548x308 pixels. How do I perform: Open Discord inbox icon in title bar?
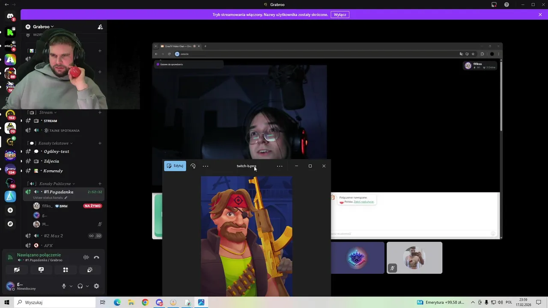(494, 4)
